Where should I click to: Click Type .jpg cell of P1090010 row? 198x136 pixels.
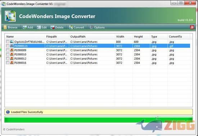(x=154, y=55)
